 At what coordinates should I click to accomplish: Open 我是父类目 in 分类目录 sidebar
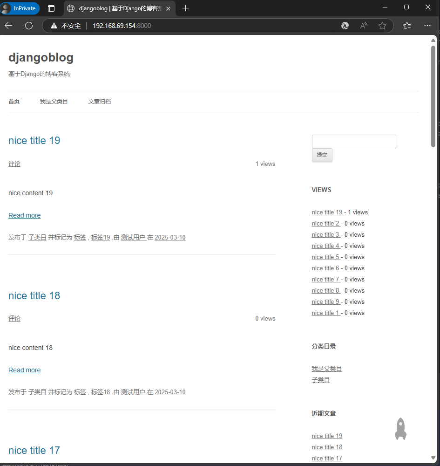(x=326, y=369)
